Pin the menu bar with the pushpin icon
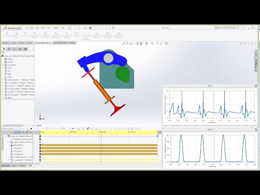This screenshot has width=260, height=195. [x=68, y=28]
